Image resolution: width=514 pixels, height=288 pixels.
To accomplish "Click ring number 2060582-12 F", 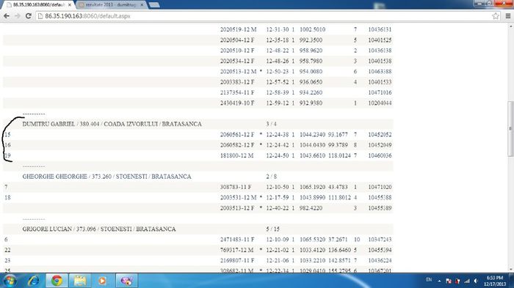I will [x=237, y=145].
